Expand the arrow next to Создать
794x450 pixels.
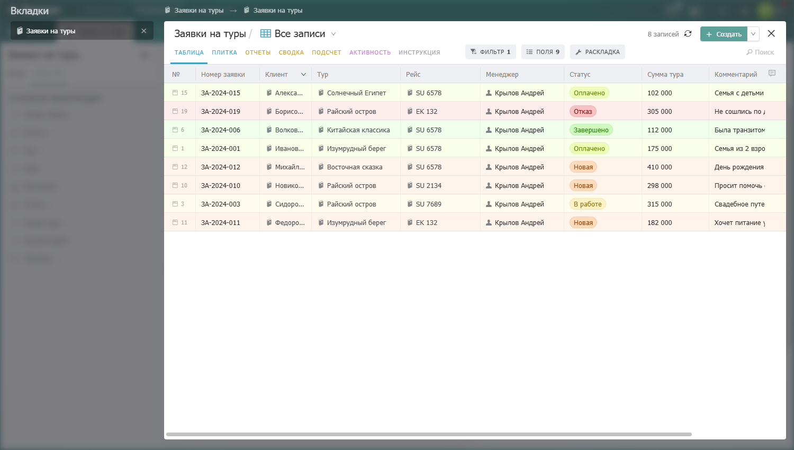click(x=753, y=34)
